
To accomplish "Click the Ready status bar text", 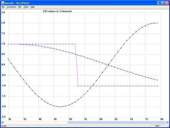I will (x=4, y=126).
